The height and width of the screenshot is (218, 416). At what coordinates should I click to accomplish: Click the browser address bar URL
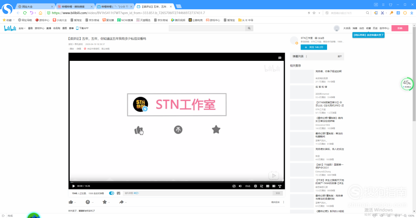128,13
